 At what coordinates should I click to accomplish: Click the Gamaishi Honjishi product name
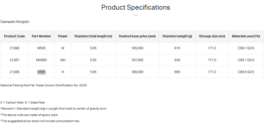(15, 22)
